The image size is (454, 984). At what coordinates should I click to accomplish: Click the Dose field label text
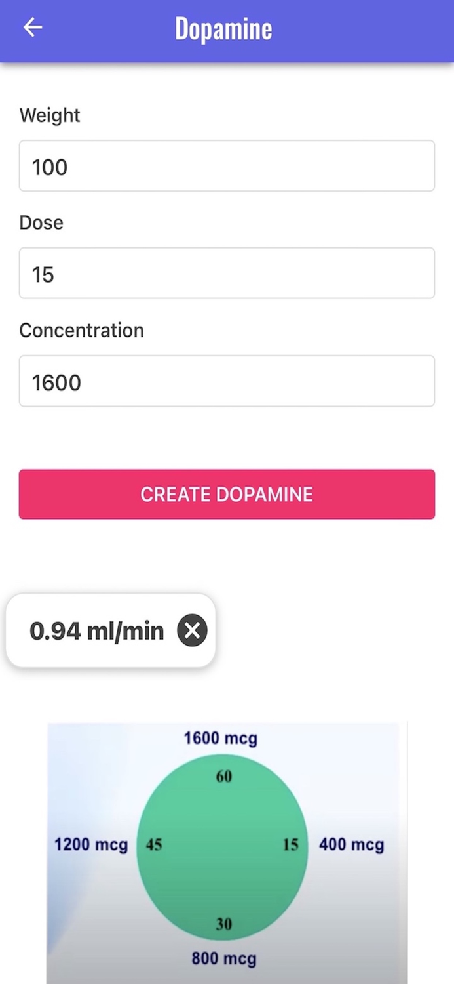(41, 222)
